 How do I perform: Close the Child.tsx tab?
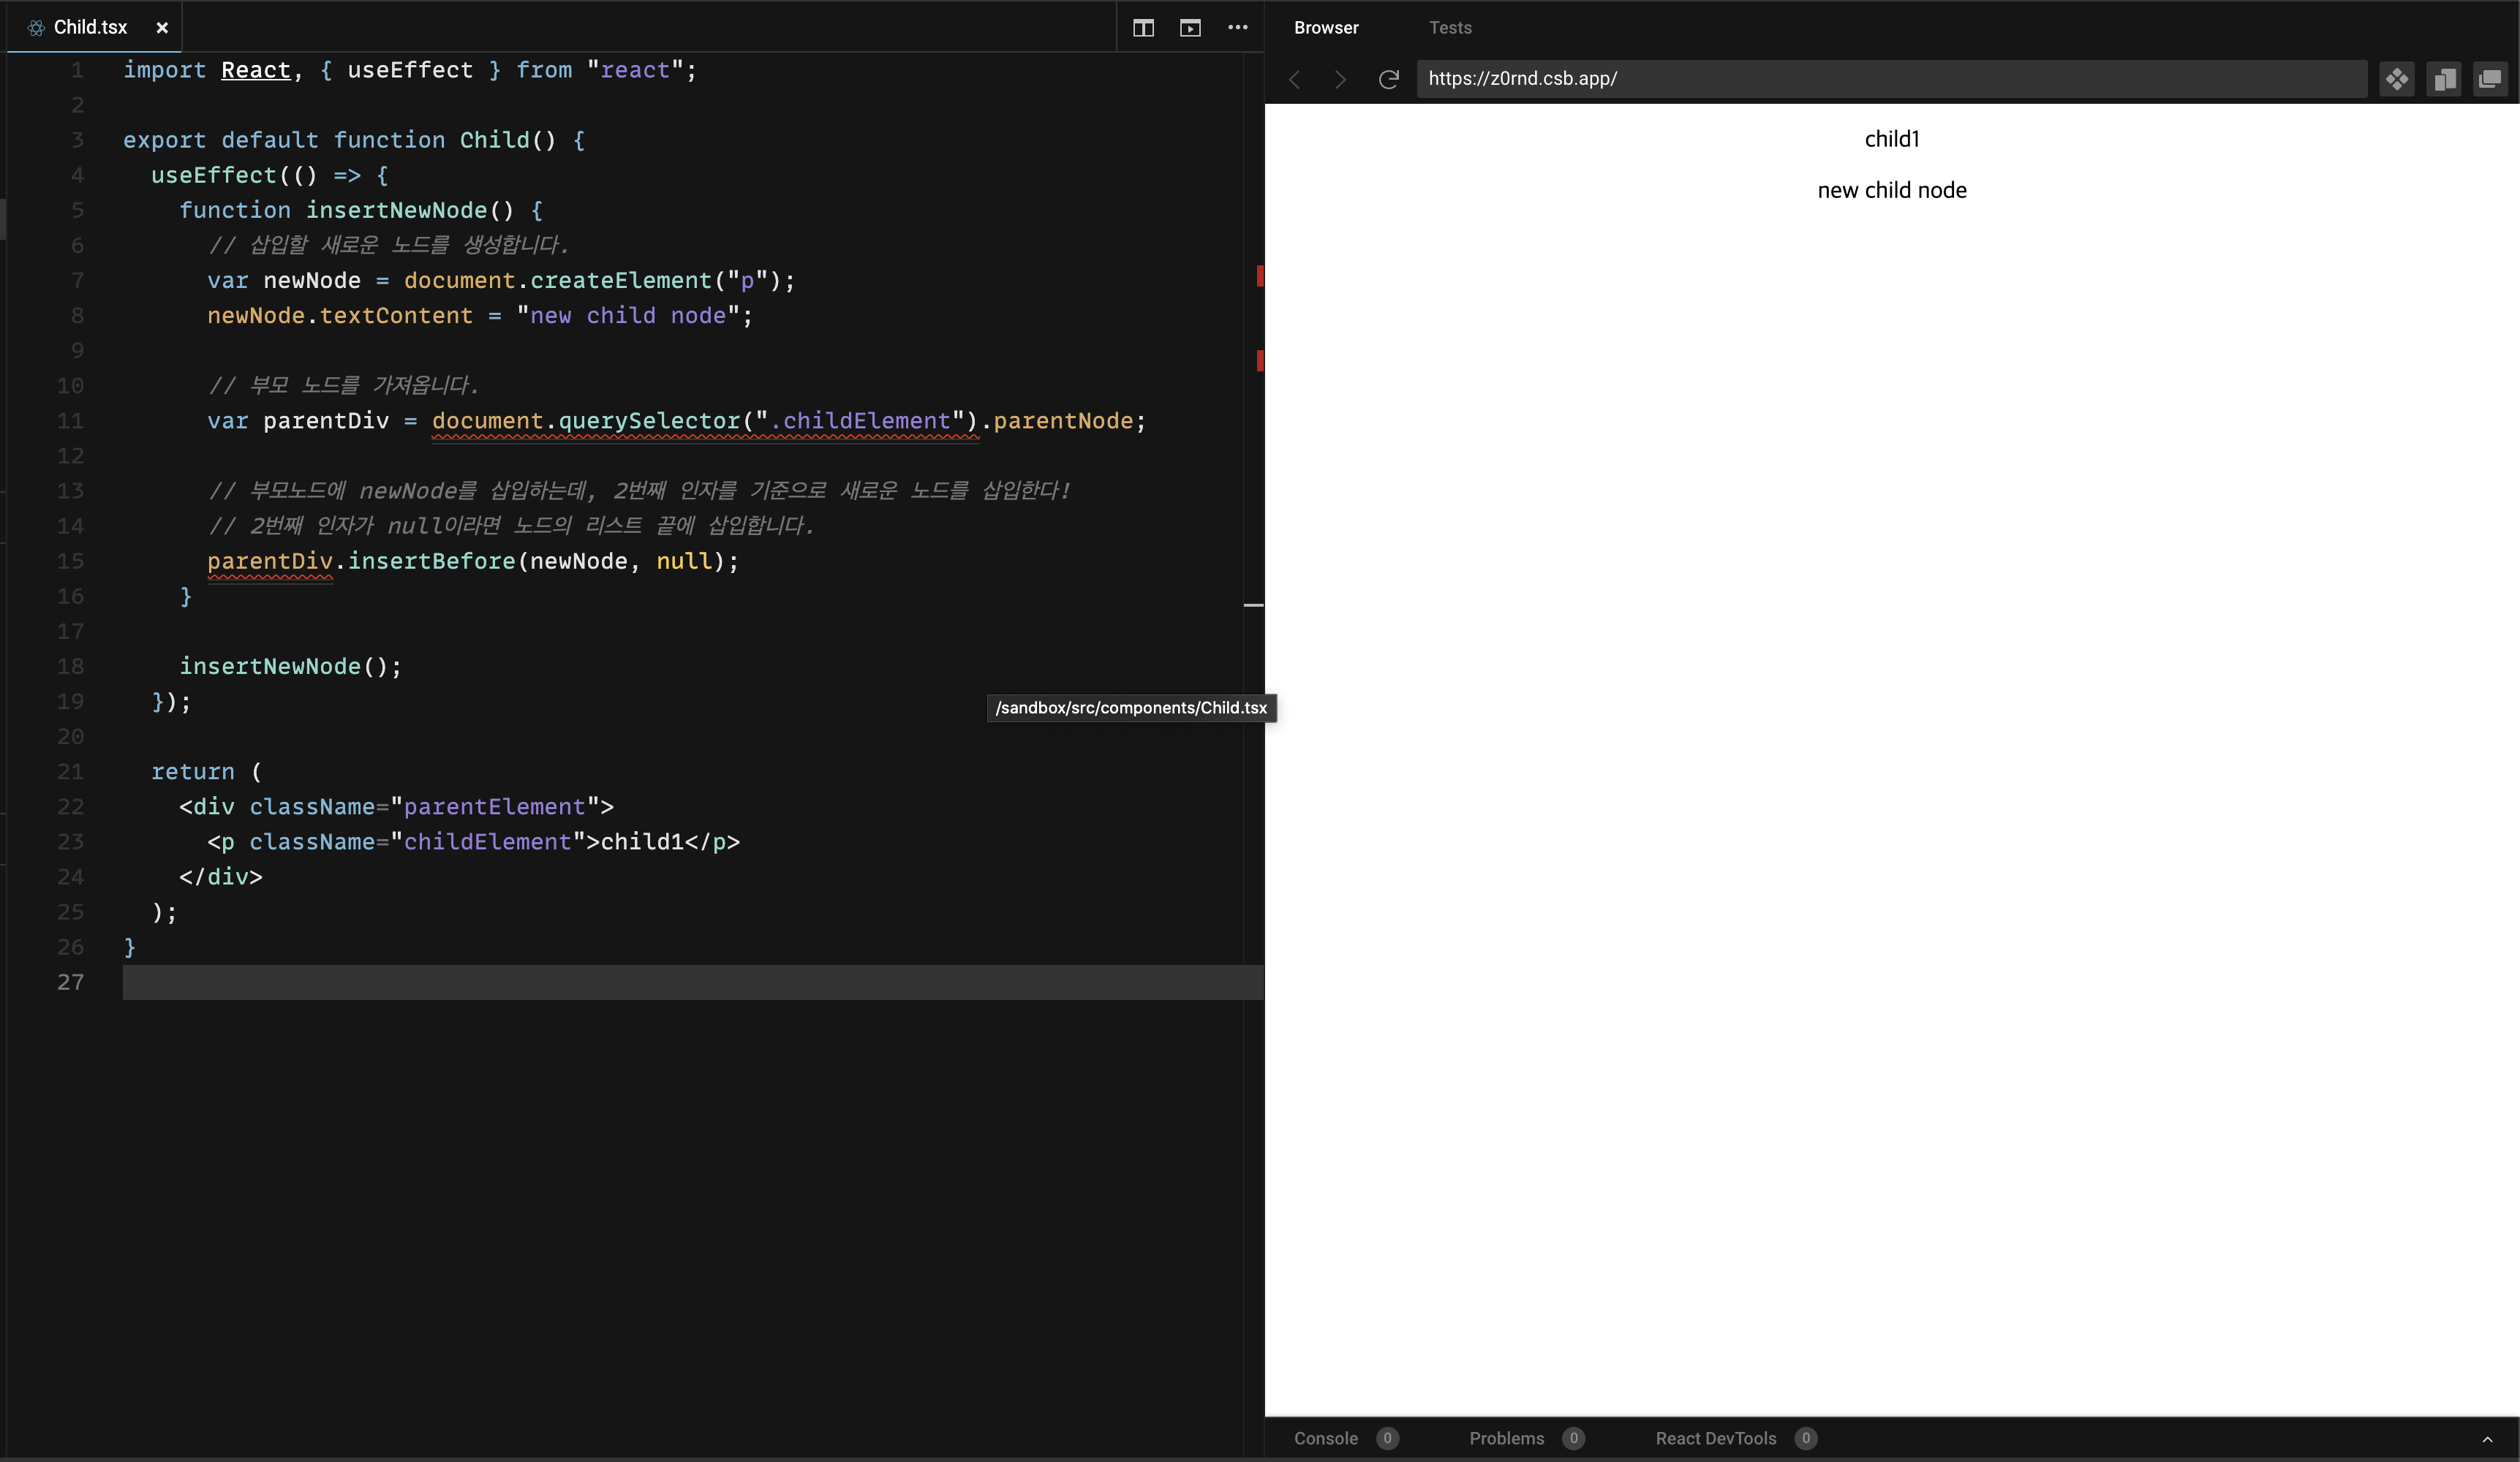[x=162, y=28]
